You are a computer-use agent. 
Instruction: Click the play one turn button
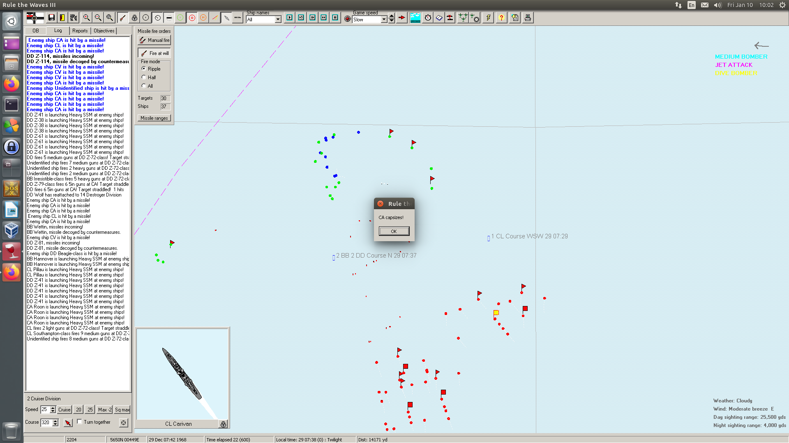tap(289, 18)
